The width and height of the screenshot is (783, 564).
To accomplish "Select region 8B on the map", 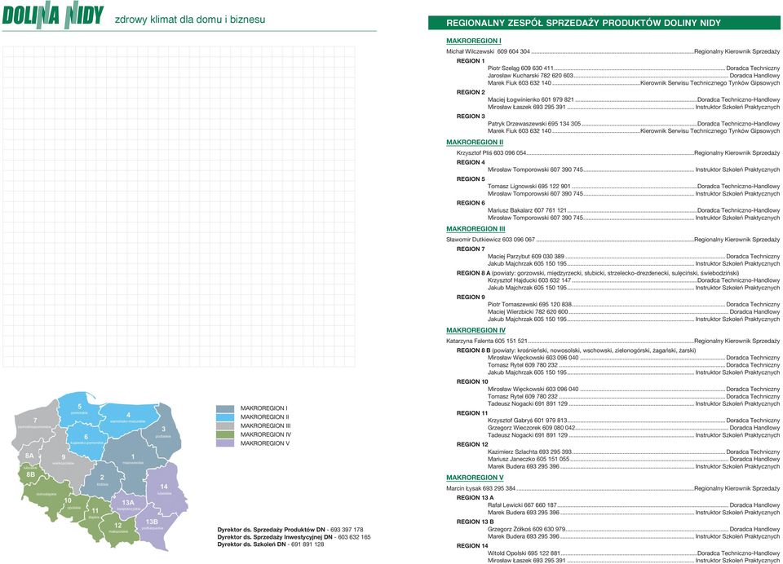I will pos(30,474).
